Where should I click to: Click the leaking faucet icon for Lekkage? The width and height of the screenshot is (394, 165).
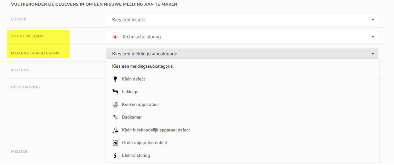pos(115,92)
